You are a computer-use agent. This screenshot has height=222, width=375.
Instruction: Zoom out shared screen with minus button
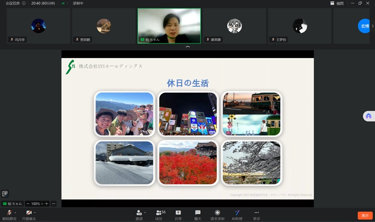click(28, 204)
